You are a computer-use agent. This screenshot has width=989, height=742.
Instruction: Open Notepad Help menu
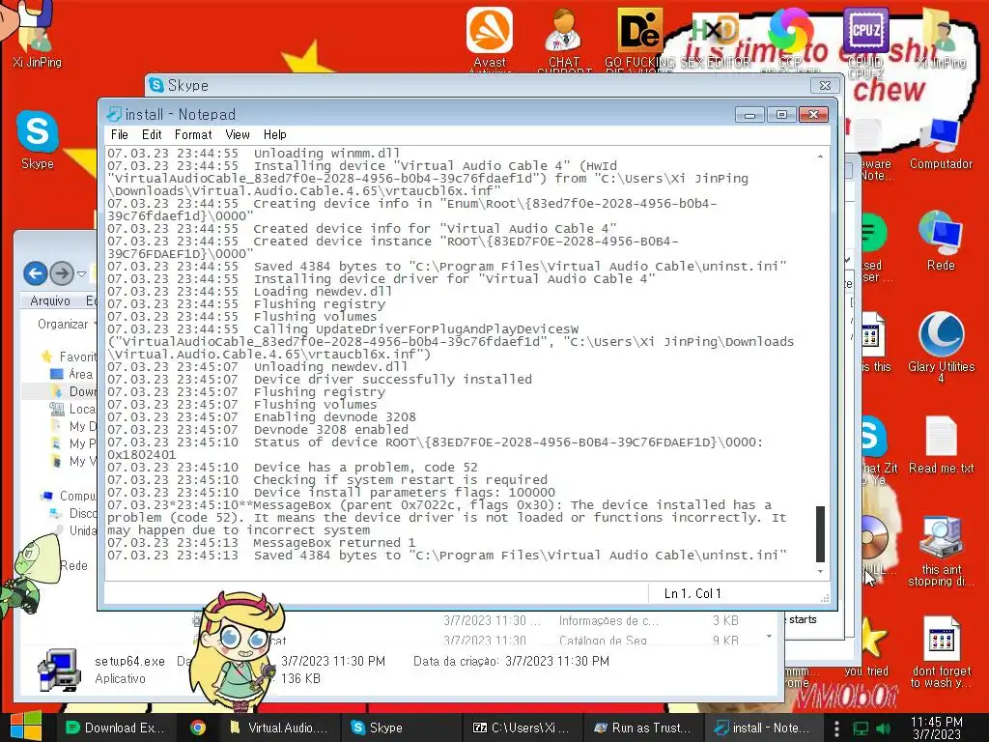pos(274,134)
